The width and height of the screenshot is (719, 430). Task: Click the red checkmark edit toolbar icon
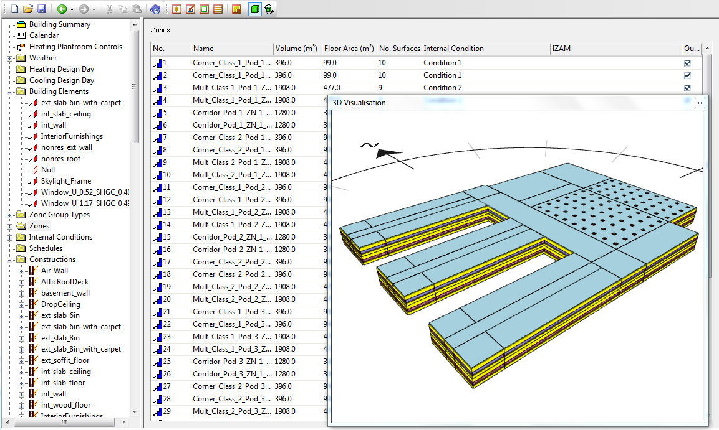click(x=191, y=9)
